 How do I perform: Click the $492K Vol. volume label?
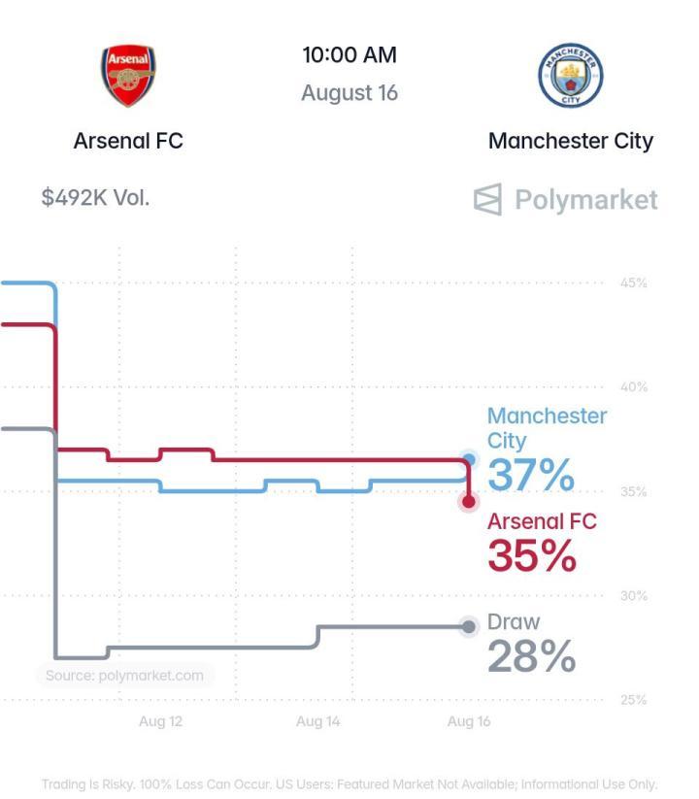(96, 198)
